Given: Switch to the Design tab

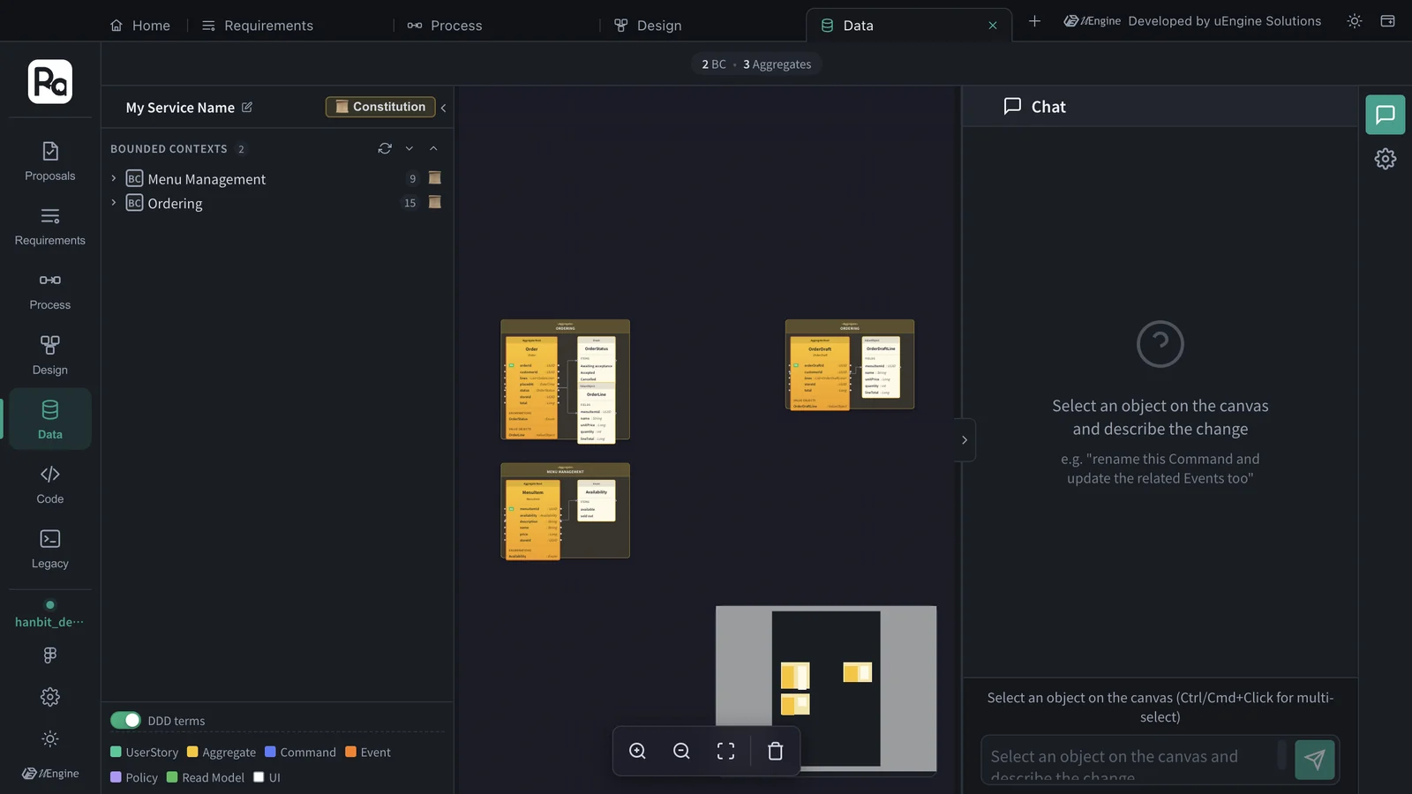Looking at the screenshot, I should coord(648,26).
